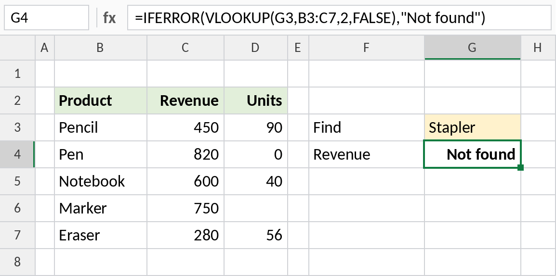556x276 pixels.
Task: Select row 2 header
Action: point(17,100)
